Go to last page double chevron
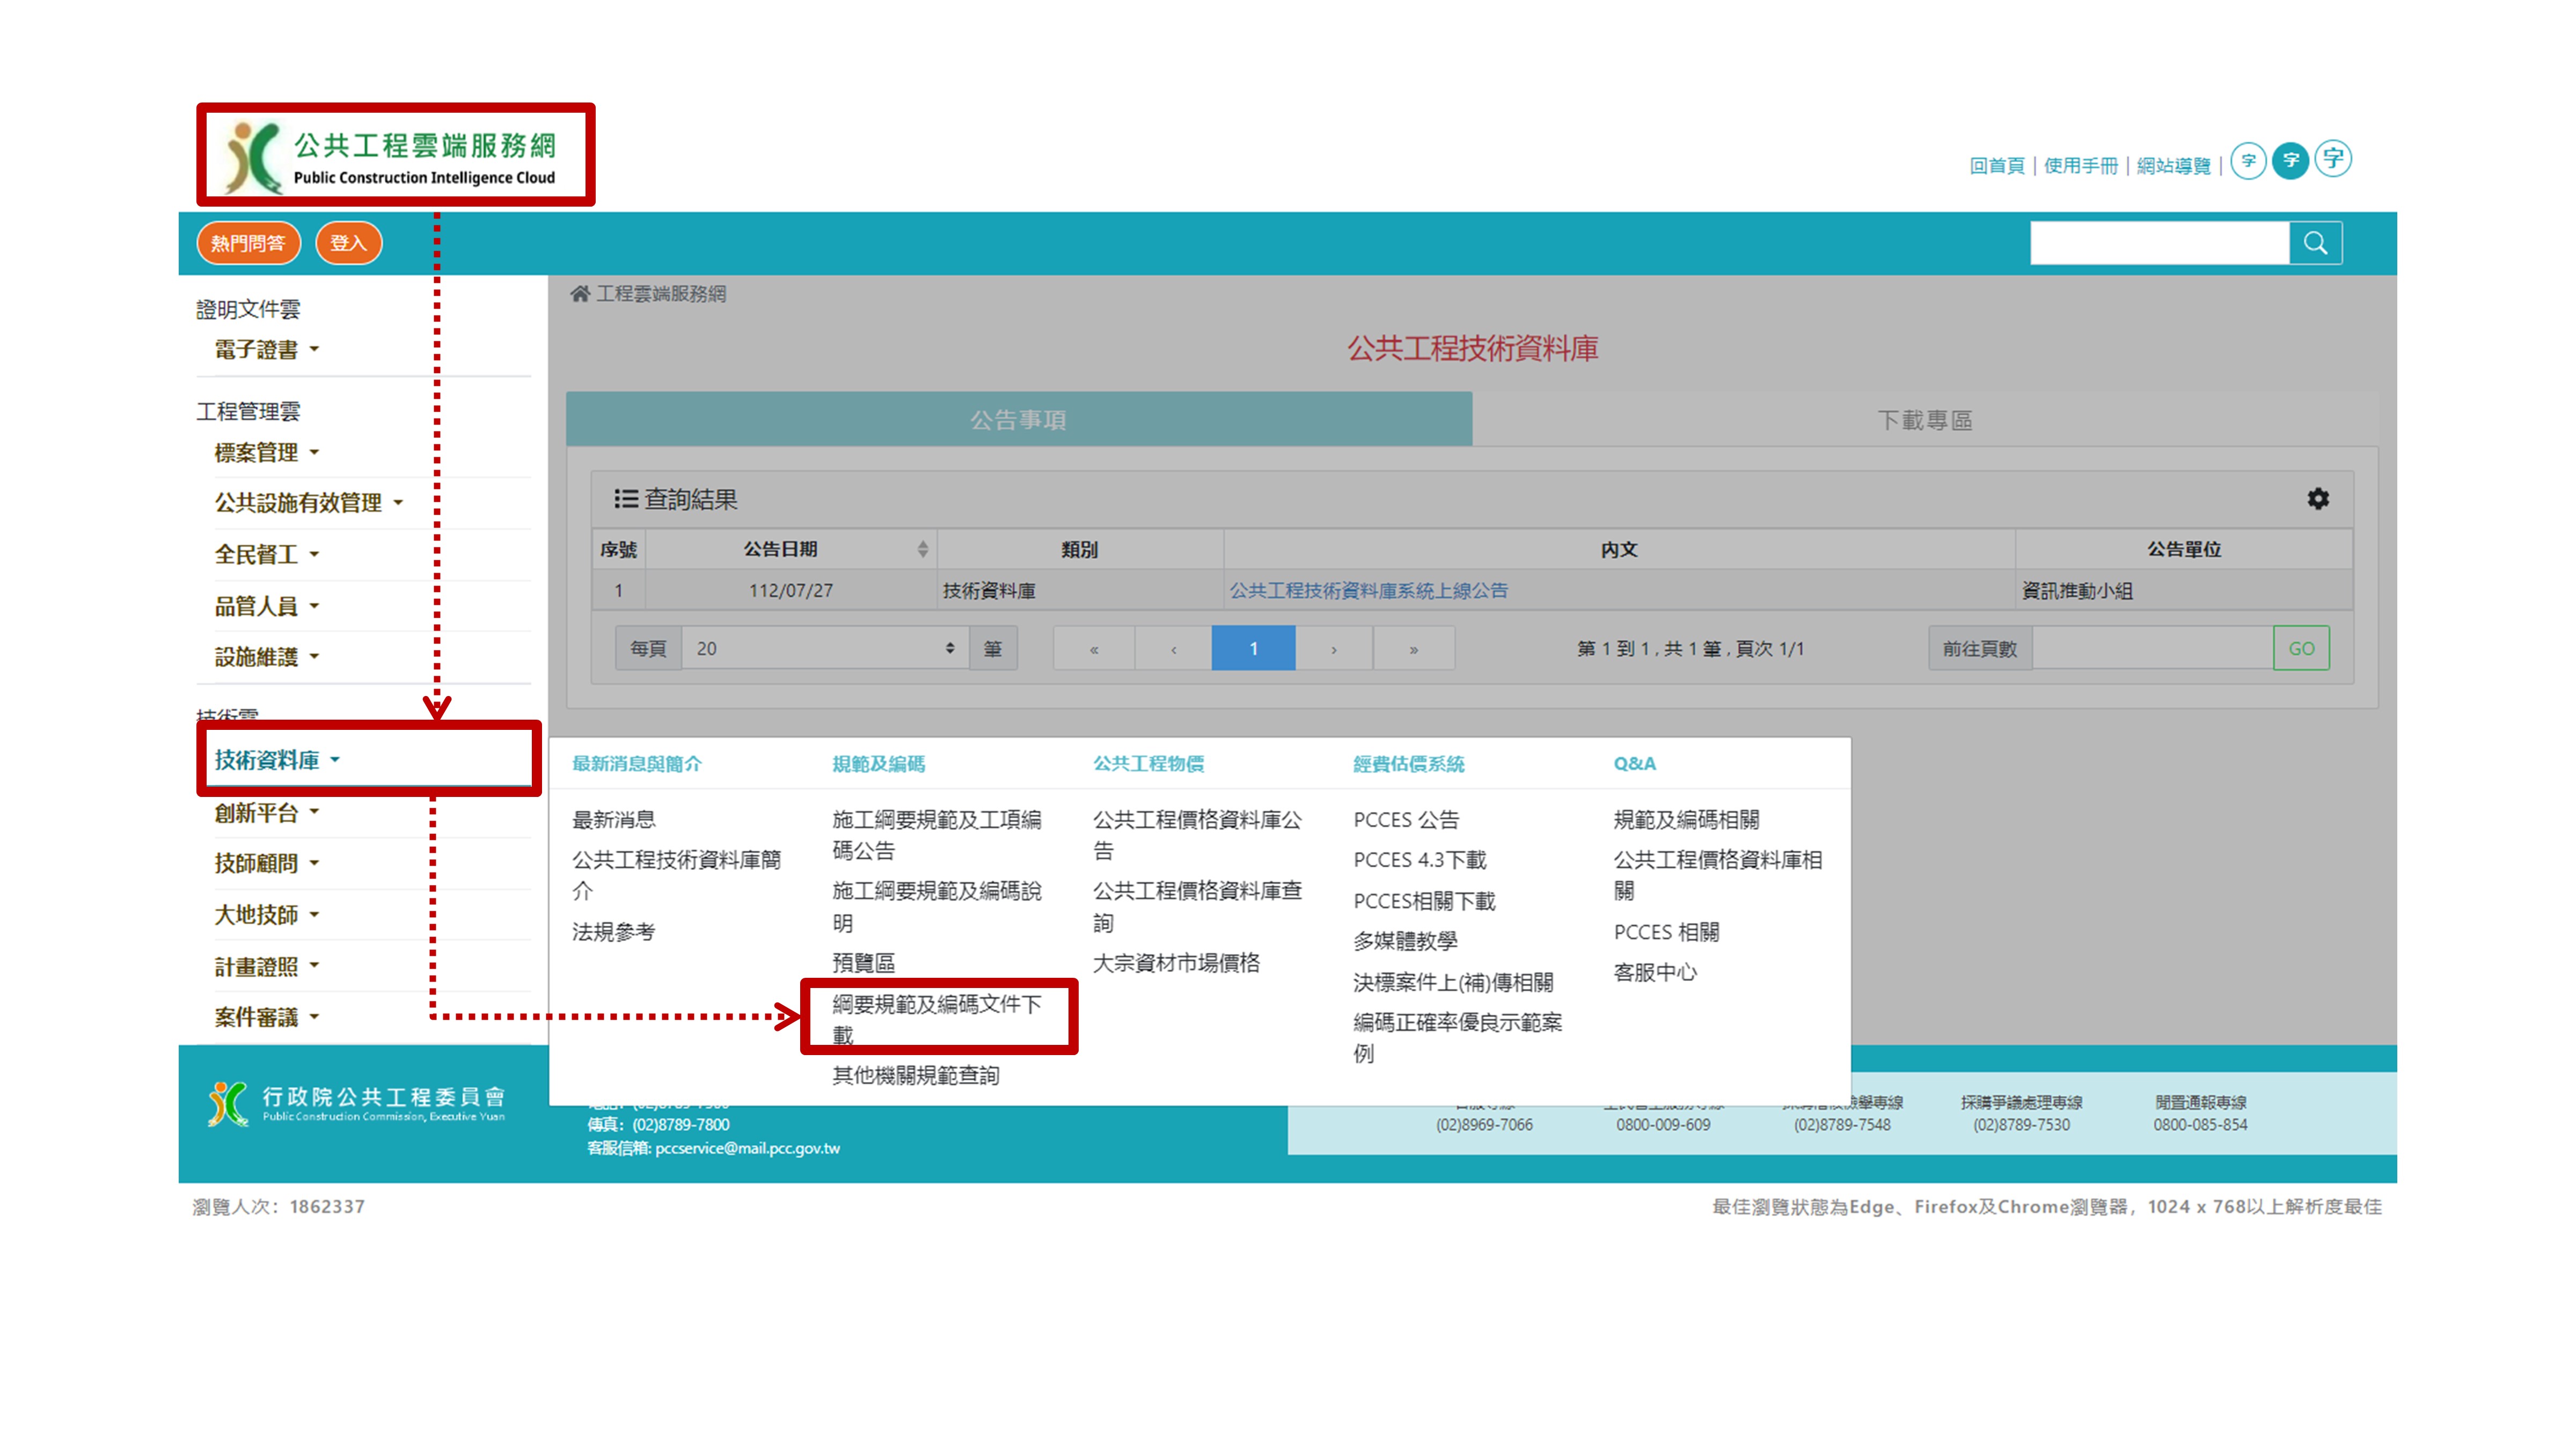The height and width of the screenshot is (1449, 2576). coord(1413,649)
